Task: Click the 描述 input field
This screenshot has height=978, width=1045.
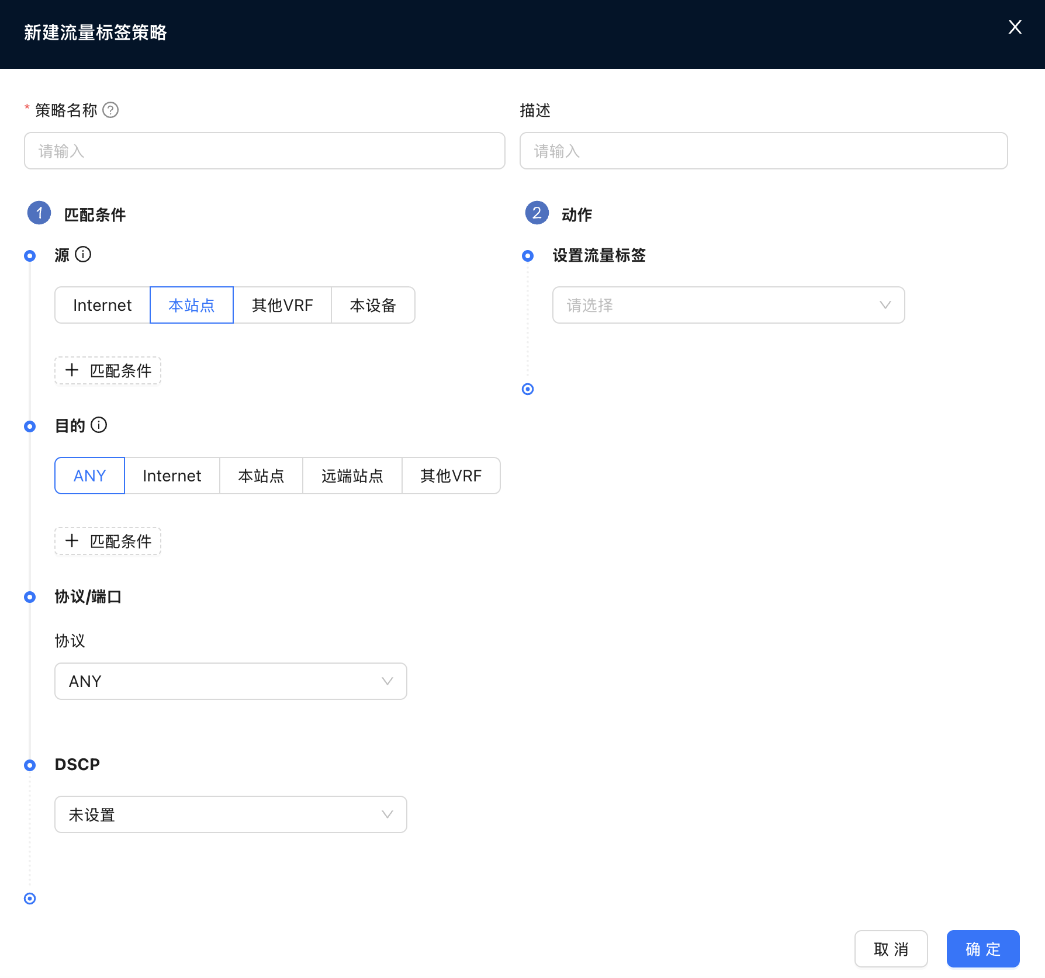Action: [x=763, y=151]
